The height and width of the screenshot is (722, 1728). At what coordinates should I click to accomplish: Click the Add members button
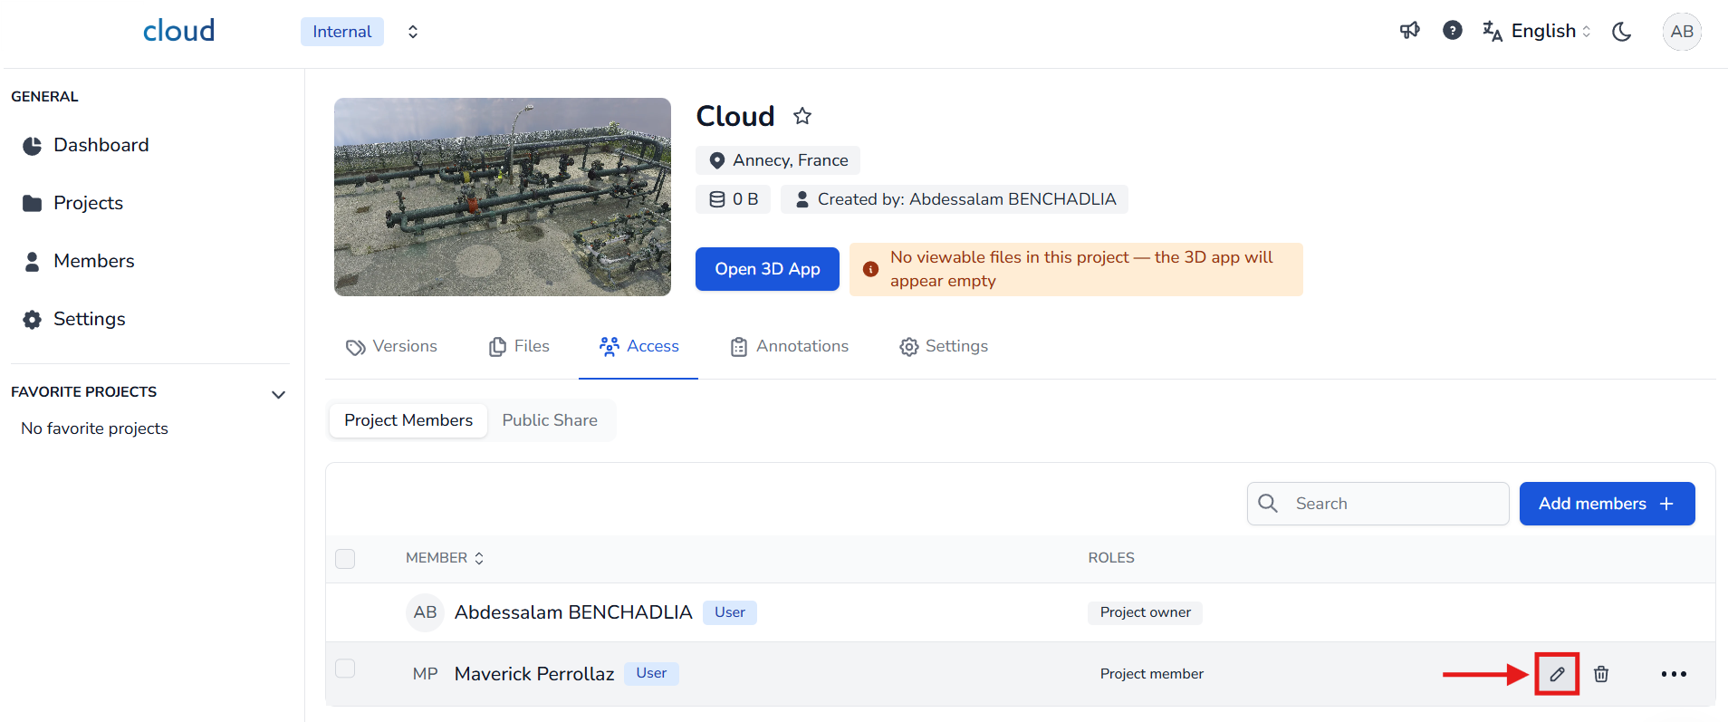tap(1606, 504)
